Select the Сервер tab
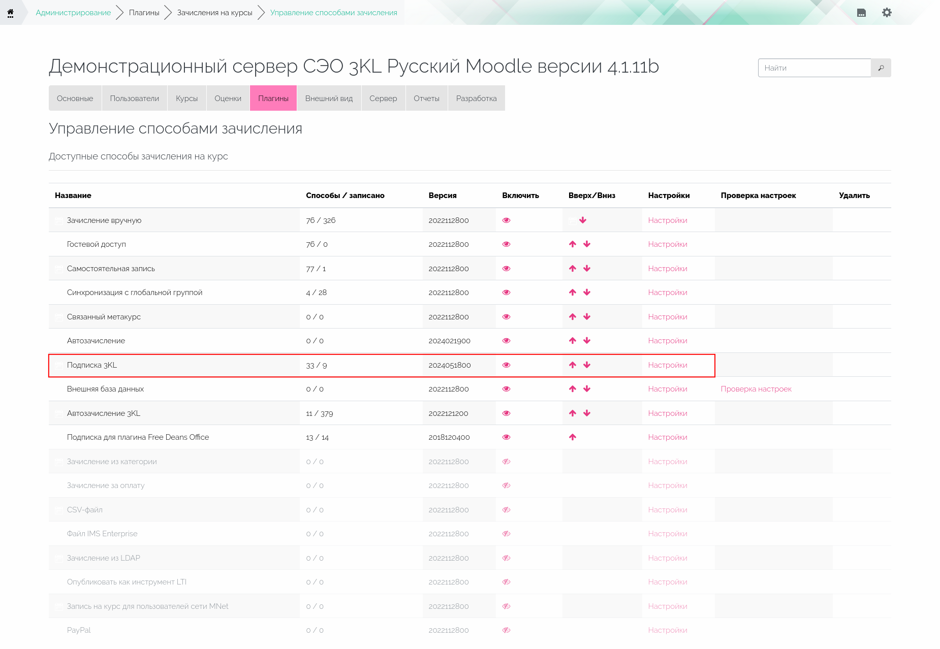 pos(383,99)
